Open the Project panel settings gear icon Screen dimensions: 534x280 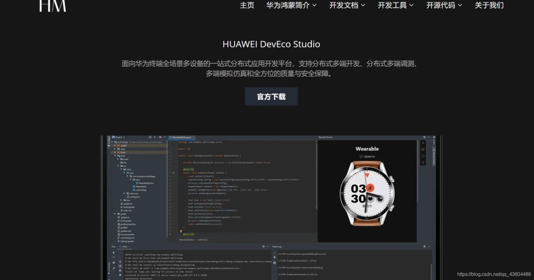click(x=160, y=136)
